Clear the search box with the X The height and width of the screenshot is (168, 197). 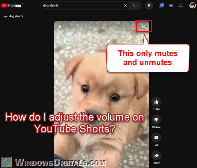coord(125,5)
